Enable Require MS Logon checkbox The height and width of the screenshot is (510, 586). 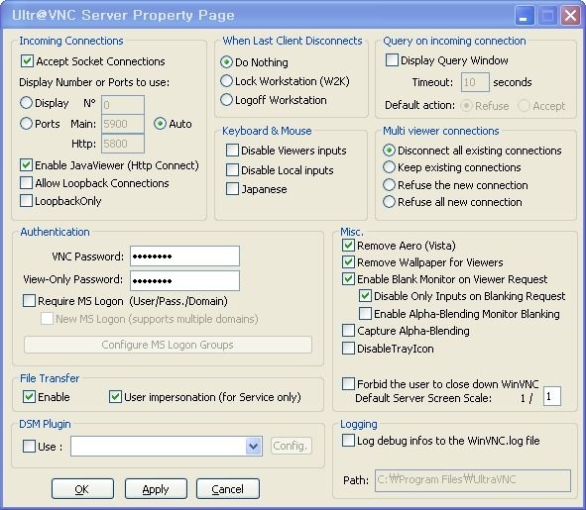click(x=29, y=301)
